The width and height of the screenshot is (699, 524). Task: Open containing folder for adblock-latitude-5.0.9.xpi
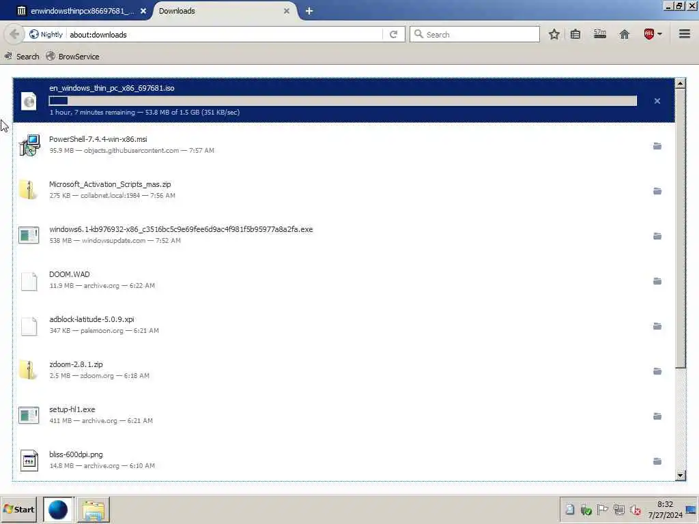657,326
